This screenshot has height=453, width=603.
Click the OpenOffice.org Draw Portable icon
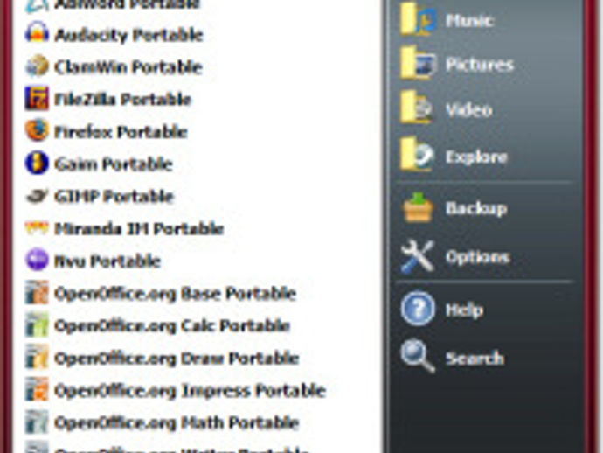click(x=37, y=357)
